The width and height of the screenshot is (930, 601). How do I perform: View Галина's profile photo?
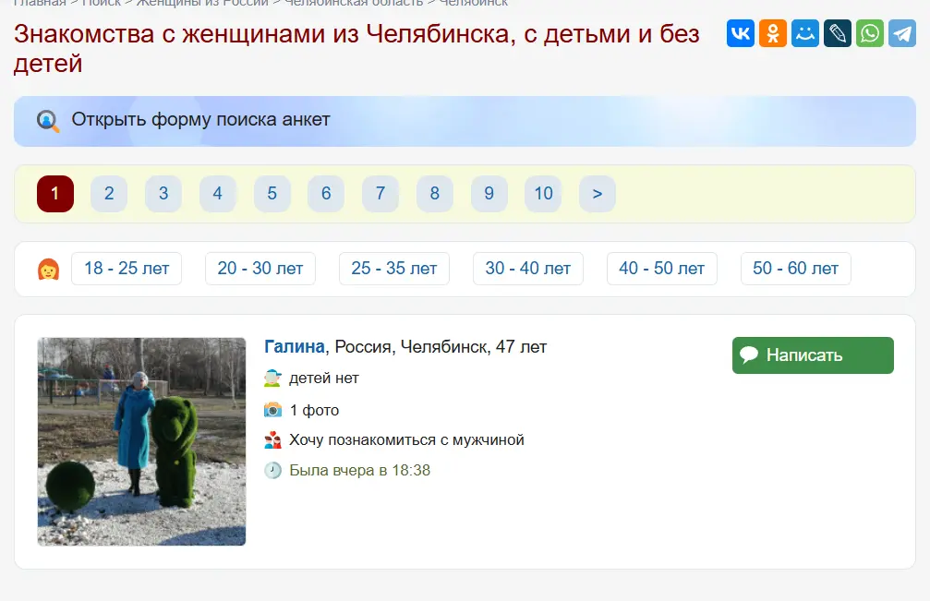pos(141,441)
